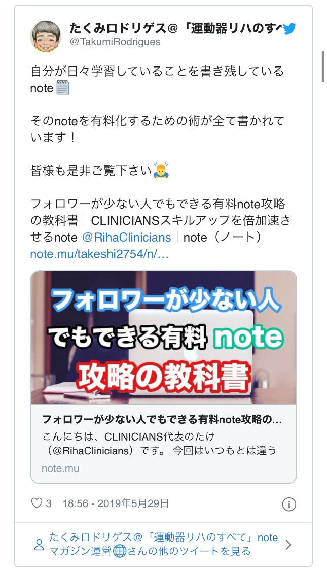The image size is (327, 571).
Task: Follow the note.mu/takeshi2754 link
Action: 99,254
